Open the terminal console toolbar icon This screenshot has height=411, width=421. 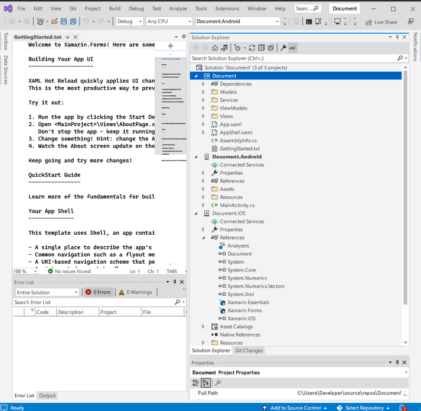(309, 22)
